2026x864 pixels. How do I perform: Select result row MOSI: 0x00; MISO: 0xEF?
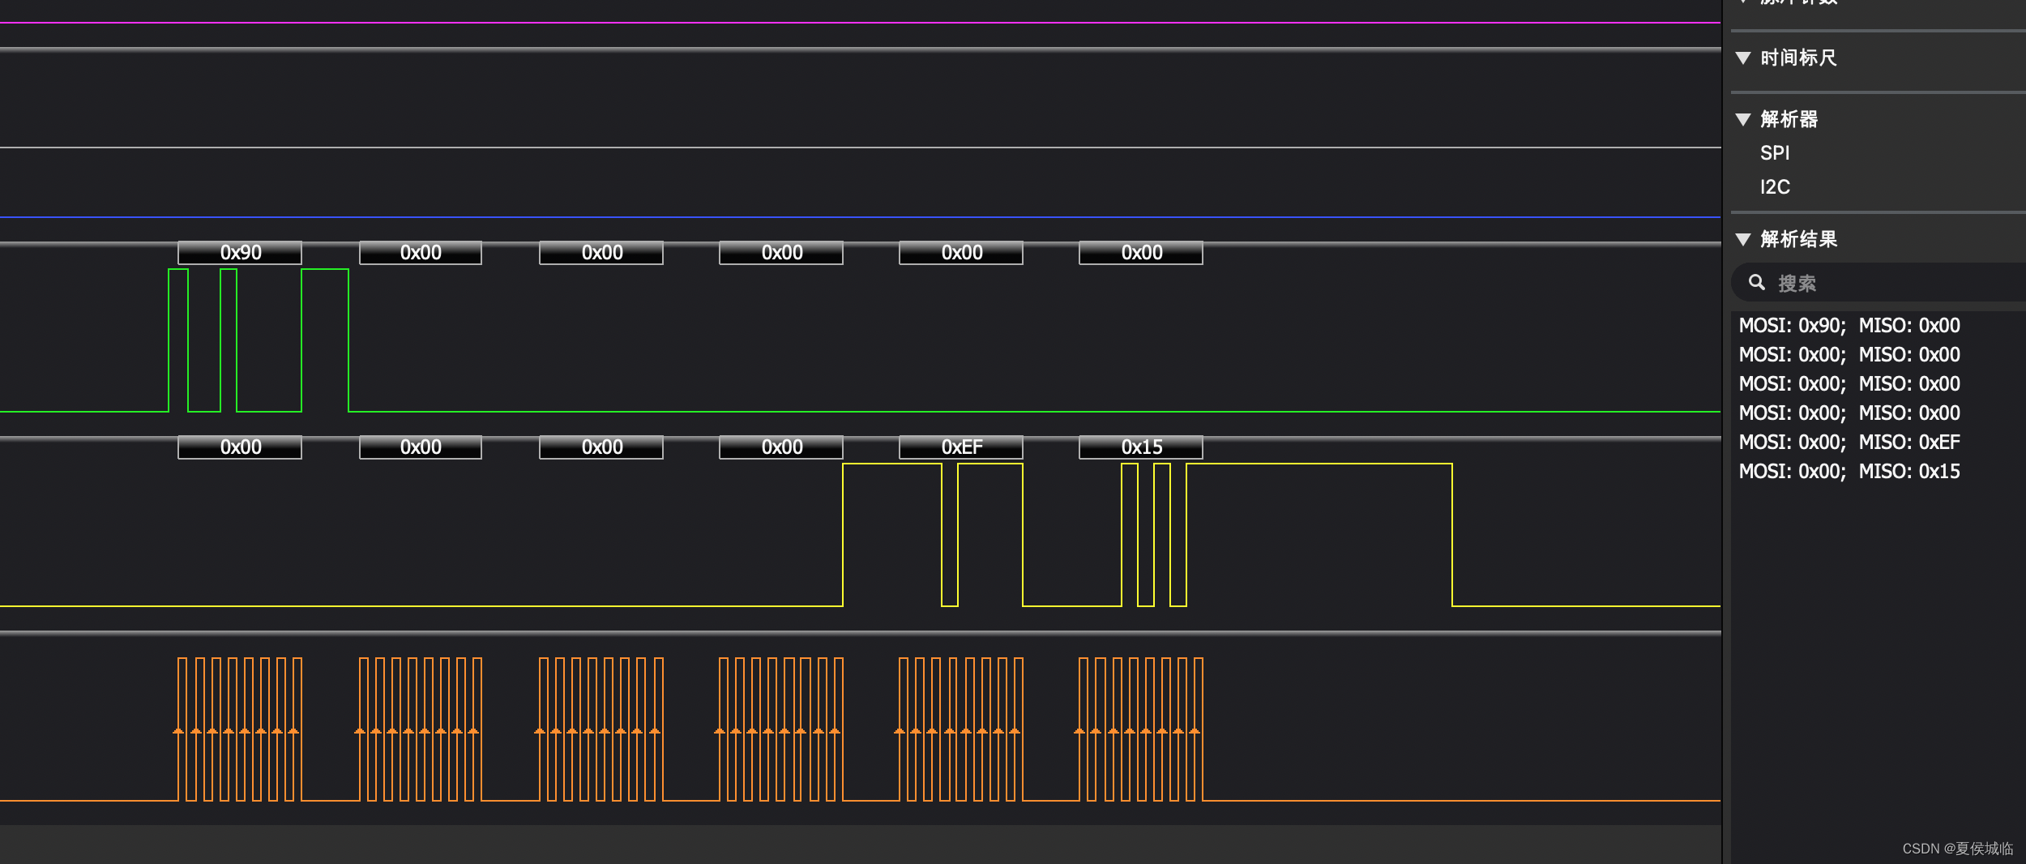coord(1849,443)
